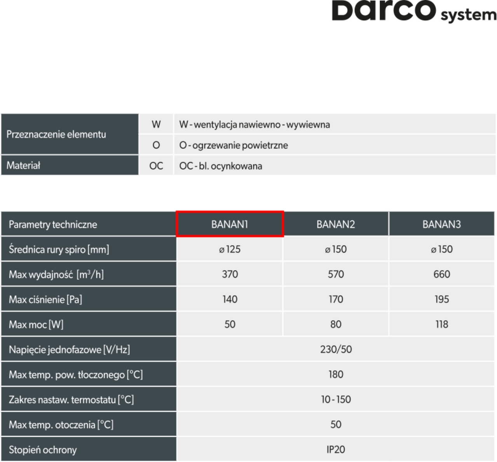Select 'Średnica rury spiro [mm]' row label

(89, 249)
